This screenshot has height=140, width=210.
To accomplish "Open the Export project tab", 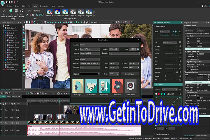I will coord(44,6).
